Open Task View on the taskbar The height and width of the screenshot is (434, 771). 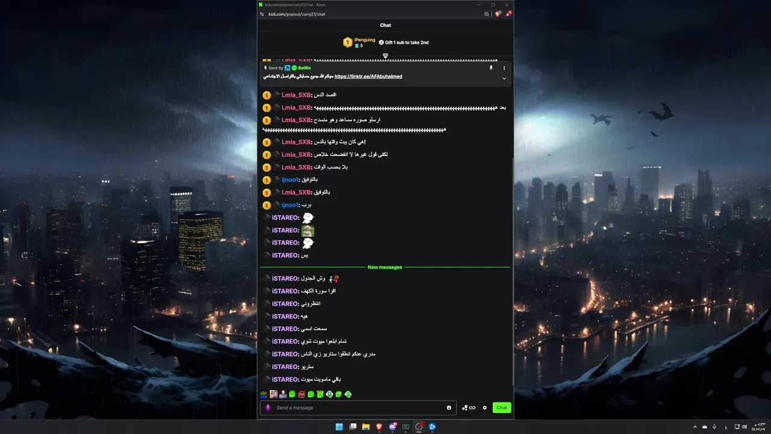click(x=352, y=427)
